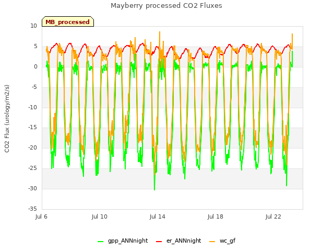
Task: Click the y-axis value 10
Action: click(x=33, y=26)
